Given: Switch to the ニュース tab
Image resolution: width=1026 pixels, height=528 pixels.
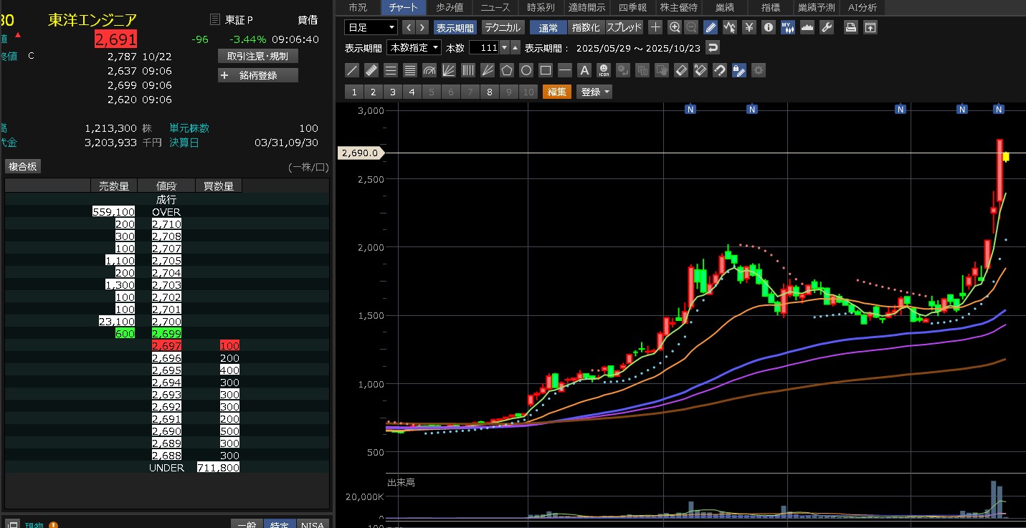Looking at the screenshot, I should (x=495, y=8).
